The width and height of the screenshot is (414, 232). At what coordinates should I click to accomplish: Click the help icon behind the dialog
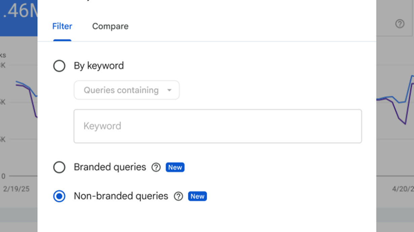[x=400, y=24]
